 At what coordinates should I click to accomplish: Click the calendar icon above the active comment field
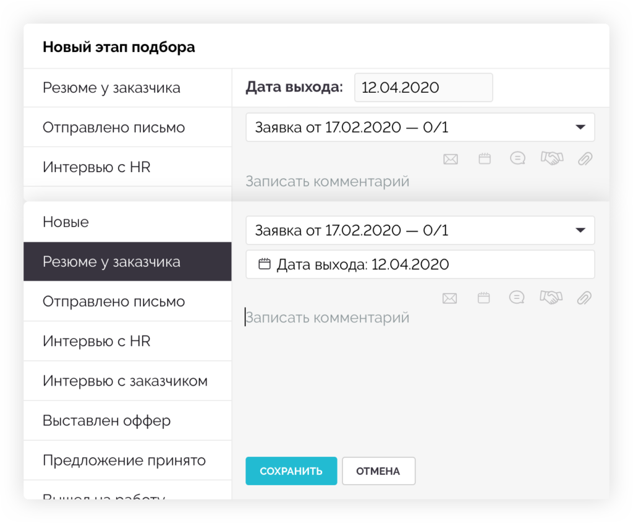[x=484, y=298]
